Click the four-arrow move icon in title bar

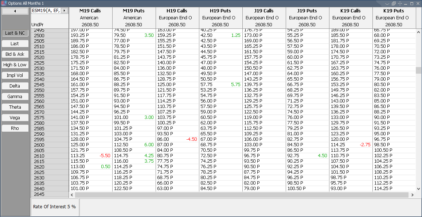[400, 4]
